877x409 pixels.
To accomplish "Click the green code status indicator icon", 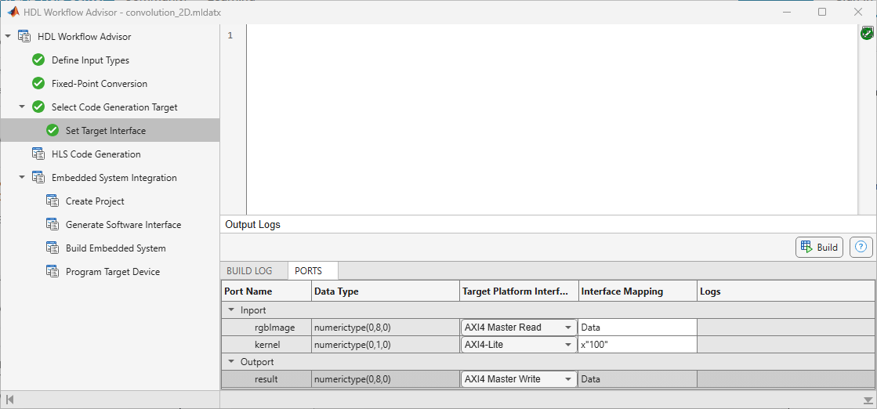I will pos(867,34).
